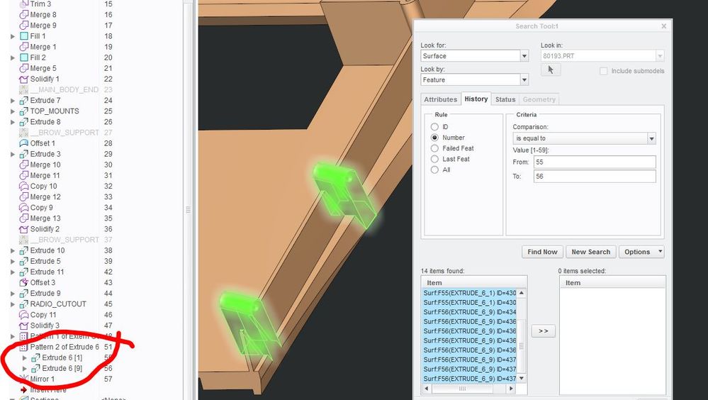This screenshot has width=708, height=400.
Task: Select the Number rule radio button
Action: coord(434,138)
